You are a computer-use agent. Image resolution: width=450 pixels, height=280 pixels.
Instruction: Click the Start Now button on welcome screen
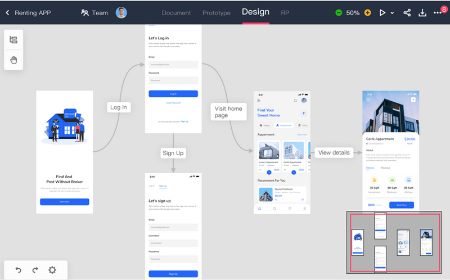[65, 202]
